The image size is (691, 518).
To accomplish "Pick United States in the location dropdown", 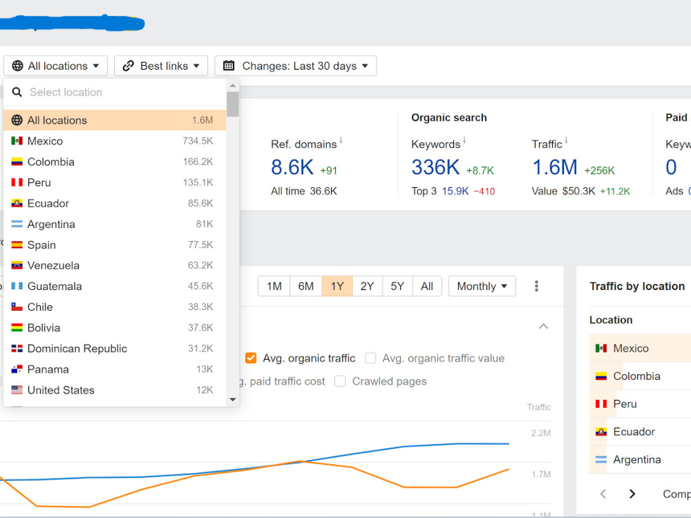I will pyautogui.click(x=115, y=390).
